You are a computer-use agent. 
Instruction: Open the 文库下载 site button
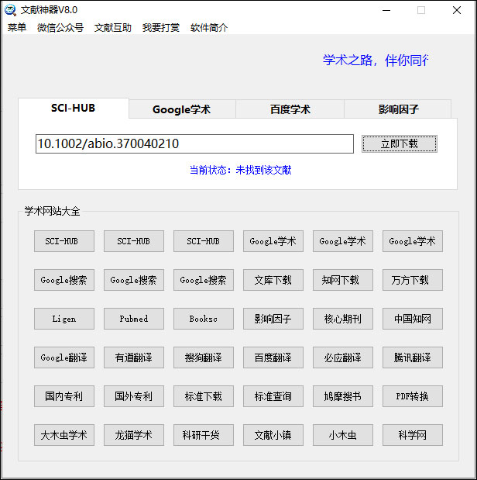tap(273, 280)
